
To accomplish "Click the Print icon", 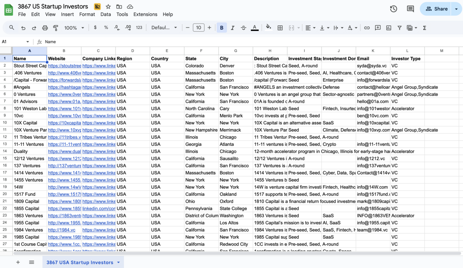I will pyautogui.click(x=45, y=28).
